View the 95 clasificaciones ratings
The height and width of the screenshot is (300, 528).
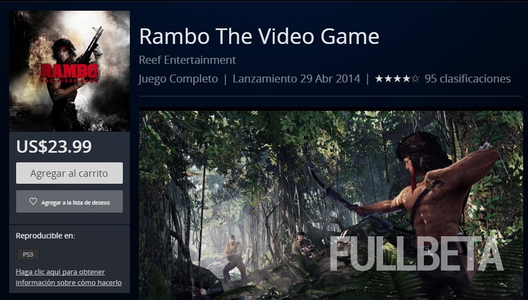click(467, 79)
